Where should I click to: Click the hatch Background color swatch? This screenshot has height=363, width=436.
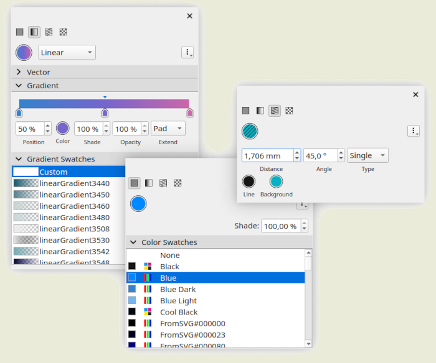tap(276, 181)
